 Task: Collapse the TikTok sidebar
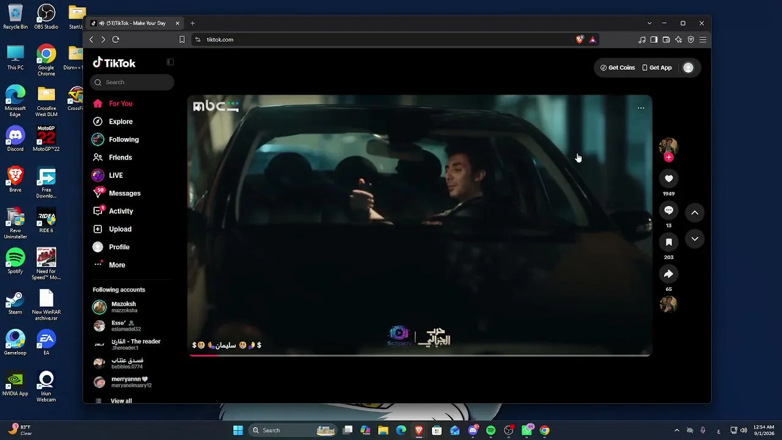coord(170,62)
